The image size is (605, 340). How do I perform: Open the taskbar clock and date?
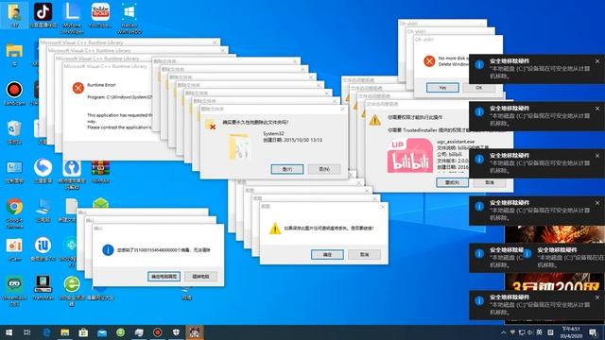(x=571, y=332)
